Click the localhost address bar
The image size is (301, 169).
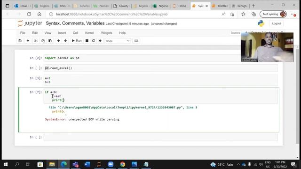[x=112, y=14]
